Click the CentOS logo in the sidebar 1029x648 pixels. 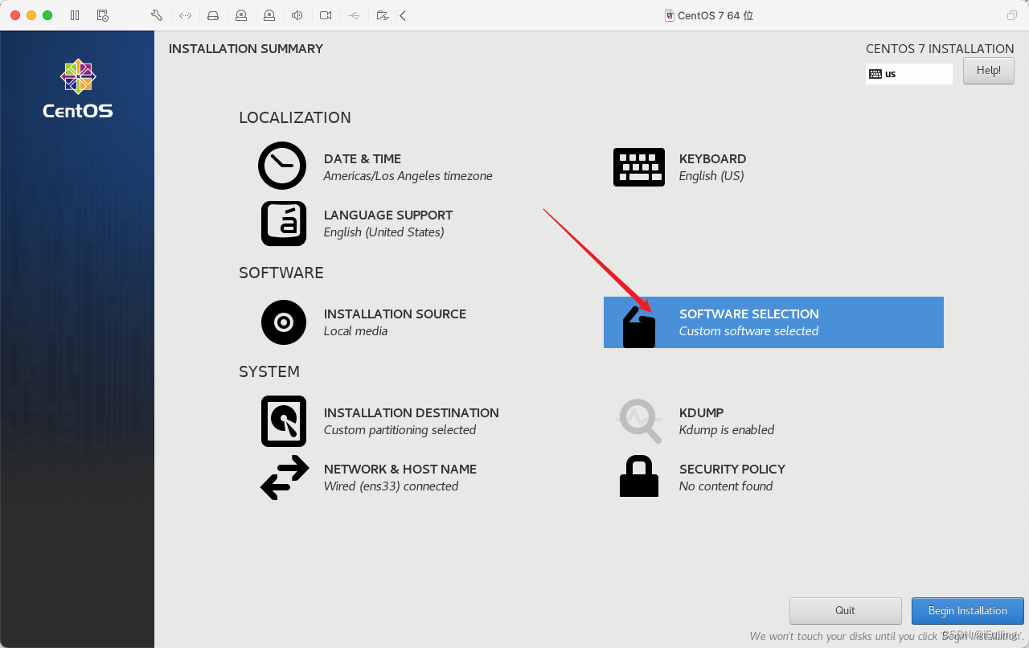pyautogui.click(x=78, y=88)
